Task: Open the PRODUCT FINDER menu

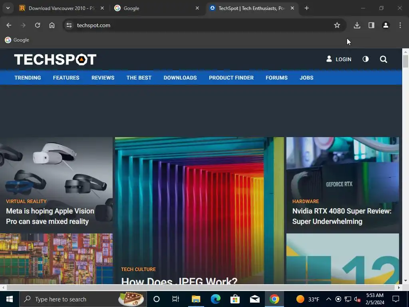Action: (231, 78)
